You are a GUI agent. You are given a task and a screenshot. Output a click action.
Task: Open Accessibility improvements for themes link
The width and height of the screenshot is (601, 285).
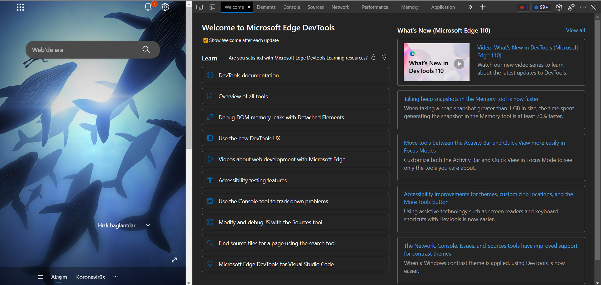pos(488,198)
